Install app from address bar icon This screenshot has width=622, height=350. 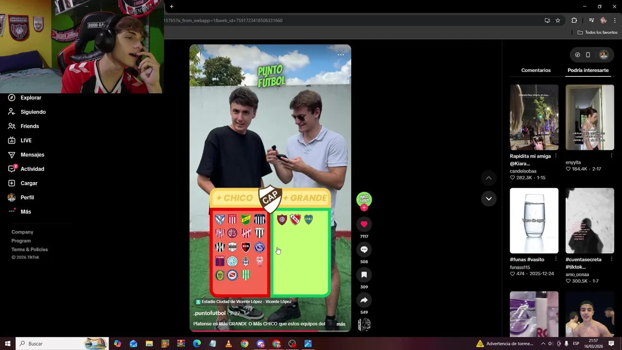[x=547, y=20]
